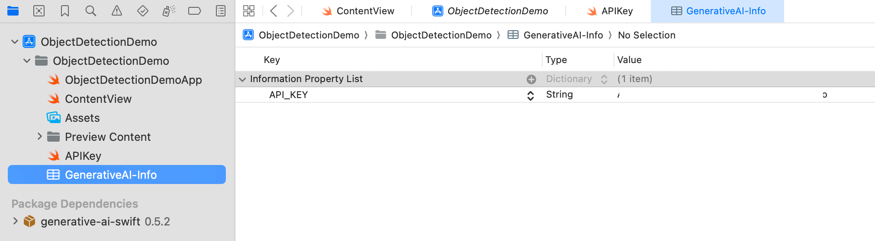Open the Report navigator
This screenshot has width=875, height=241.
pyautogui.click(x=221, y=11)
